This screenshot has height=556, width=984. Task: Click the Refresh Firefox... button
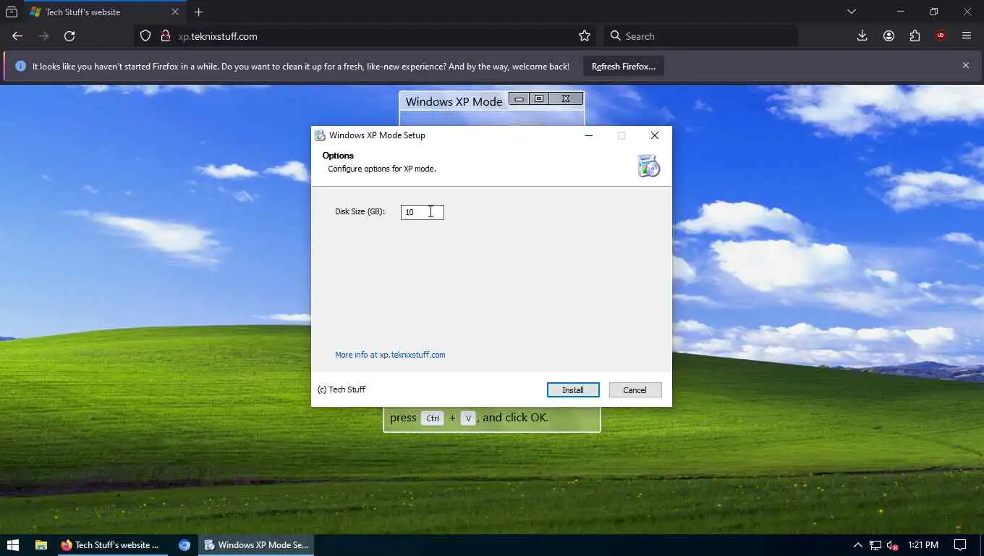coord(624,67)
